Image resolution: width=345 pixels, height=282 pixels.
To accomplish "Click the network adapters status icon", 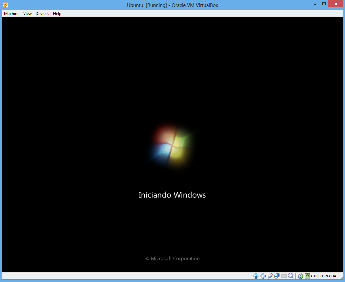I will coord(277,276).
